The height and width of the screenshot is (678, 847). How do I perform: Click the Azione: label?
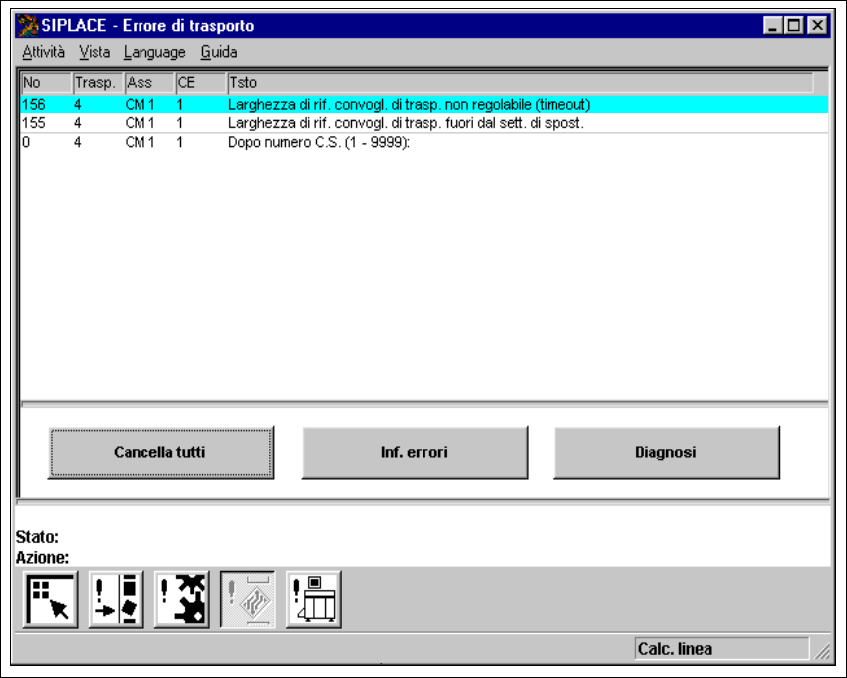(x=42, y=558)
